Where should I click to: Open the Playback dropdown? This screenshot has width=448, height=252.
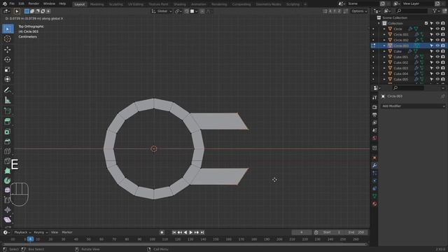pyautogui.click(x=22, y=232)
